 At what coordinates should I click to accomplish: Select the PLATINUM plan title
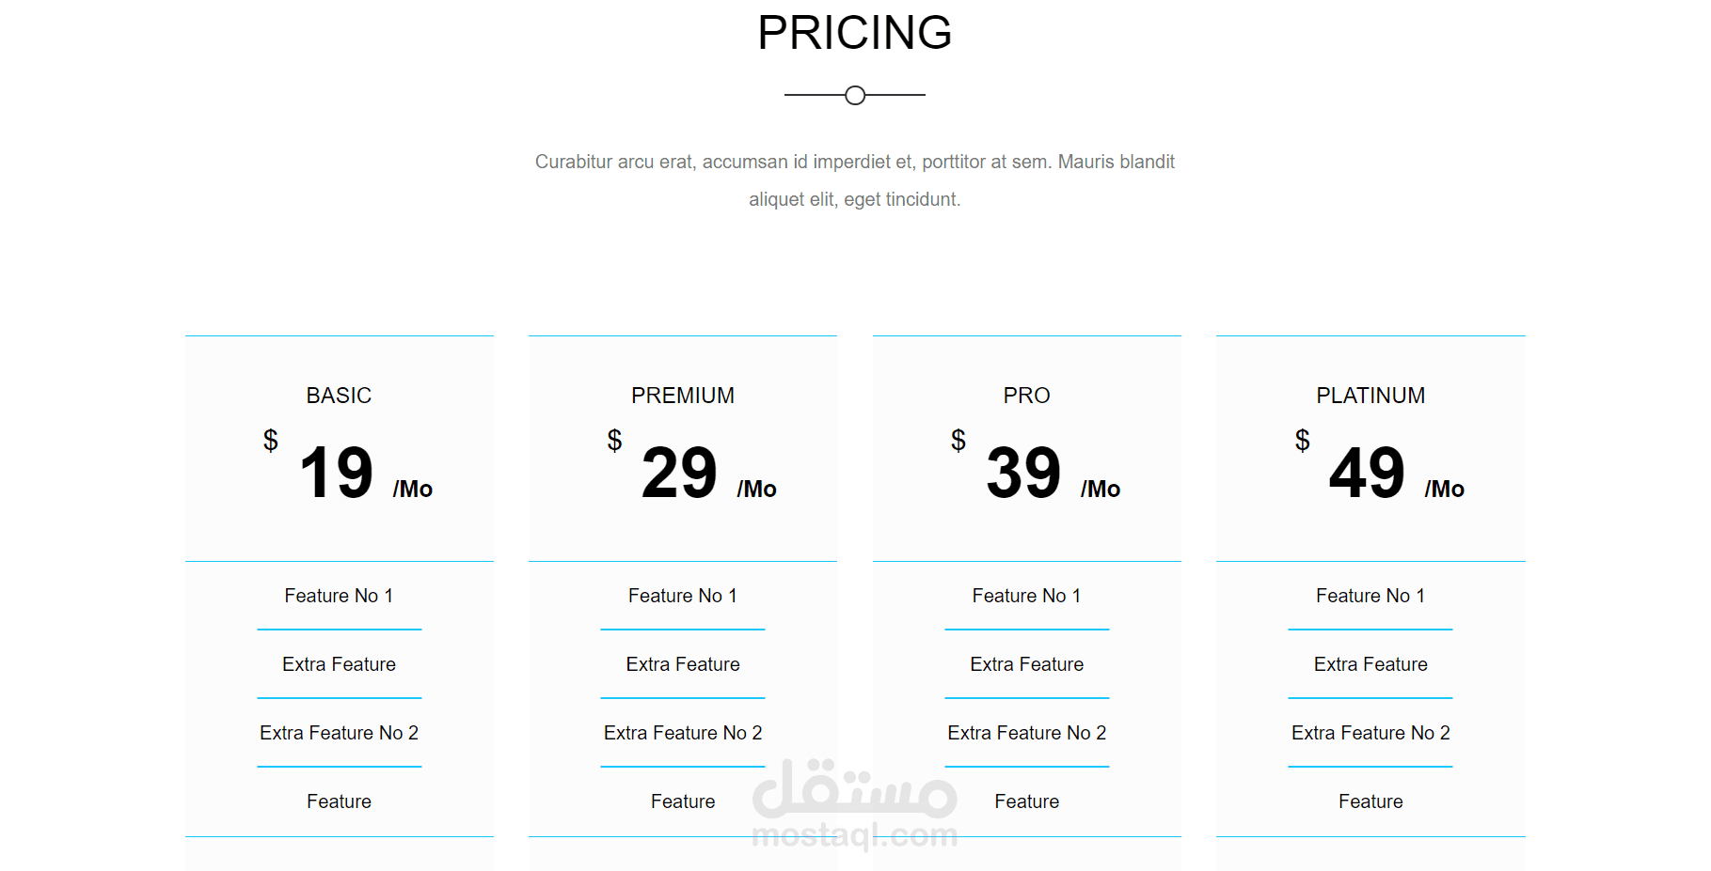pyautogui.click(x=1370, y=396)
